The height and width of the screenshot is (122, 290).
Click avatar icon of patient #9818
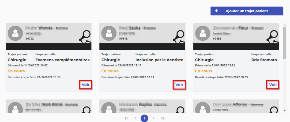coord(108,33)
